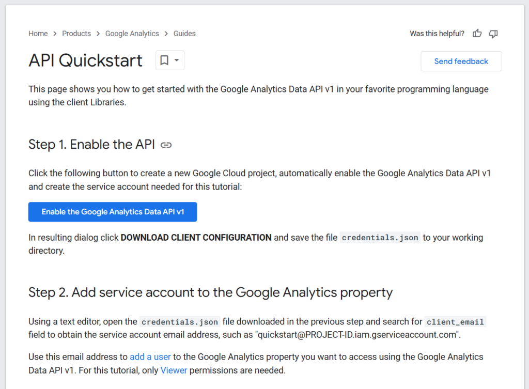Image resolution: width=529 pixels, height=389 pixels.
Task: Click the 'Step 1. Enable the API' heading
Action: 91,145
